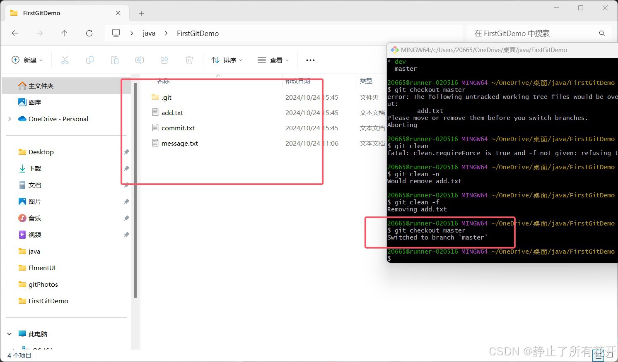Select the add.txt file
618x362 pixels.
[x=172, y=113]
